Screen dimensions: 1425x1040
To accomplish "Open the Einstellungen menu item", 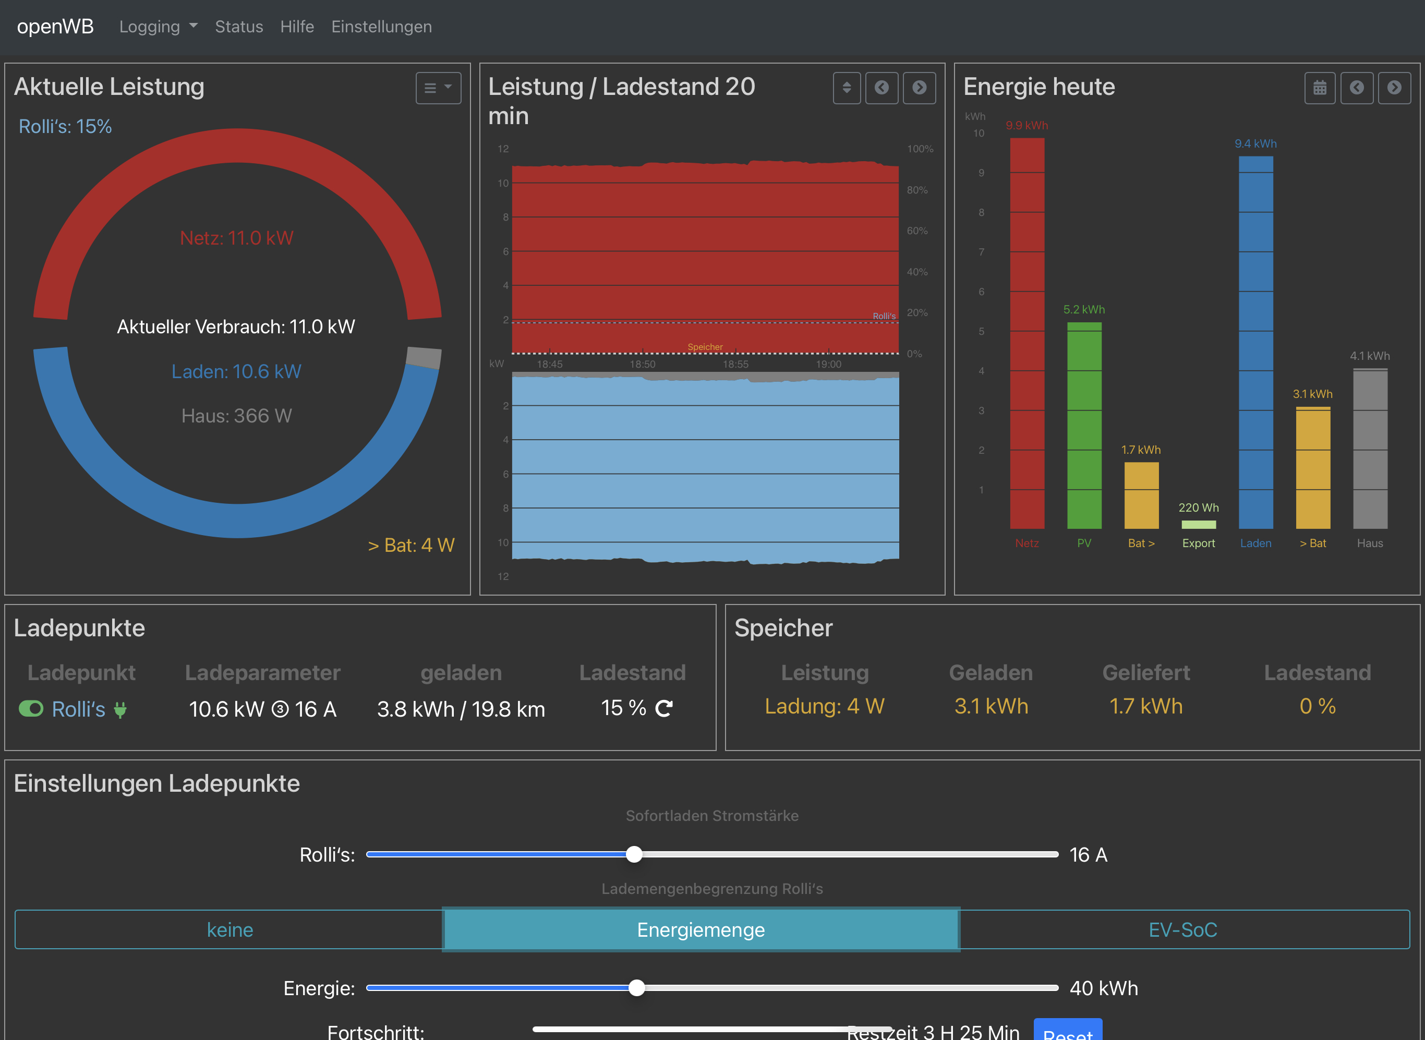I will [x=381, y=27].
